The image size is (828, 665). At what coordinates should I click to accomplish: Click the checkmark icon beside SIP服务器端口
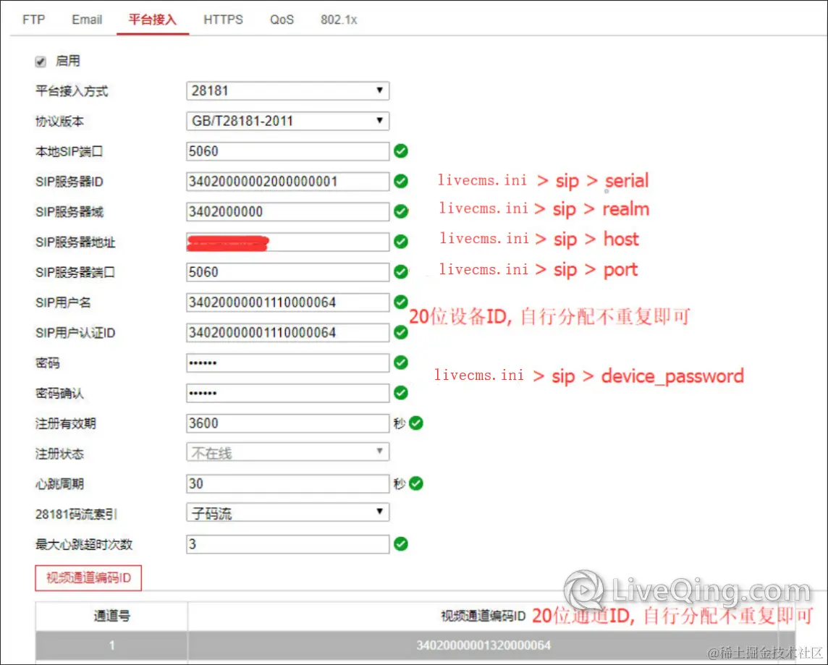click(400, 272)
